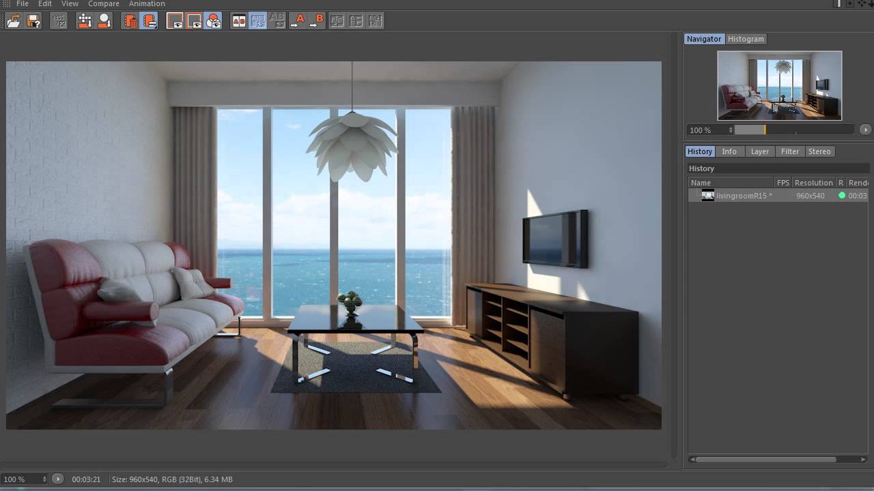Click the top-right panel layout icon
The image size is (874, 491).
[838, 3]
